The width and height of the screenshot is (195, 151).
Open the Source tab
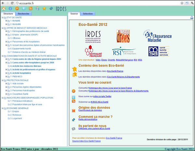click(74, 14)
